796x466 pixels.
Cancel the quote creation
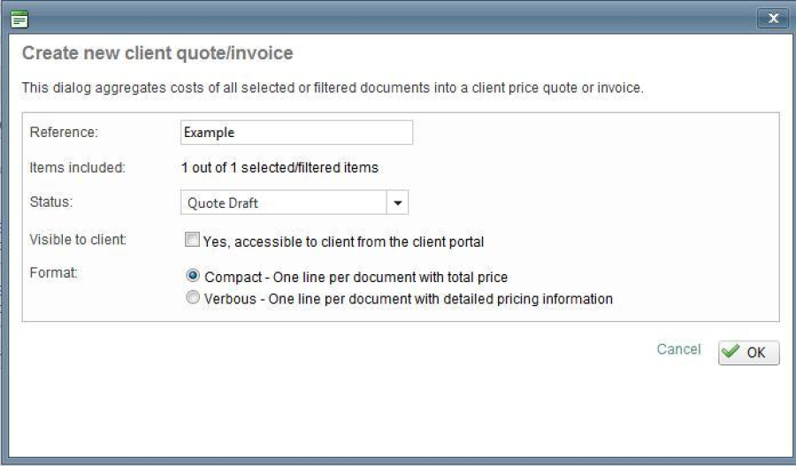(x=678, y=349)
